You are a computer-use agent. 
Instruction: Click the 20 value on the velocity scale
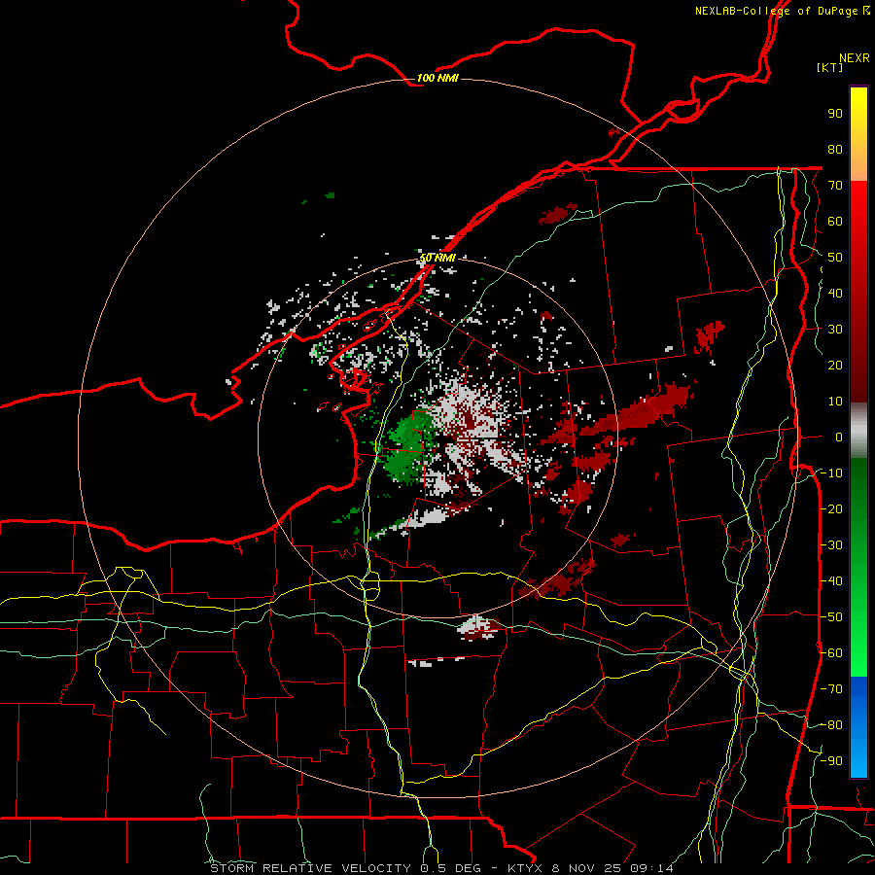[x=835, y=365]
